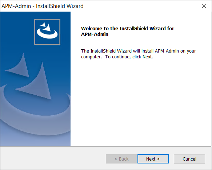The image size is (212, 170).
Task: Click the greyed-out < Back button
Action: tap(121, 159)
